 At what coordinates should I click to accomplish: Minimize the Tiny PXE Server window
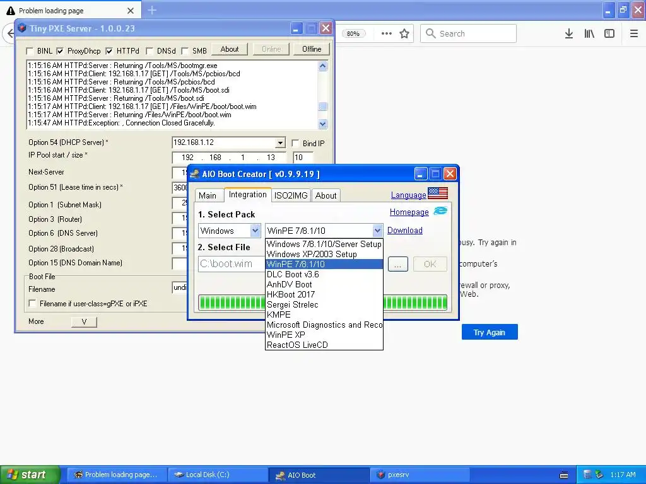(296, 28)
